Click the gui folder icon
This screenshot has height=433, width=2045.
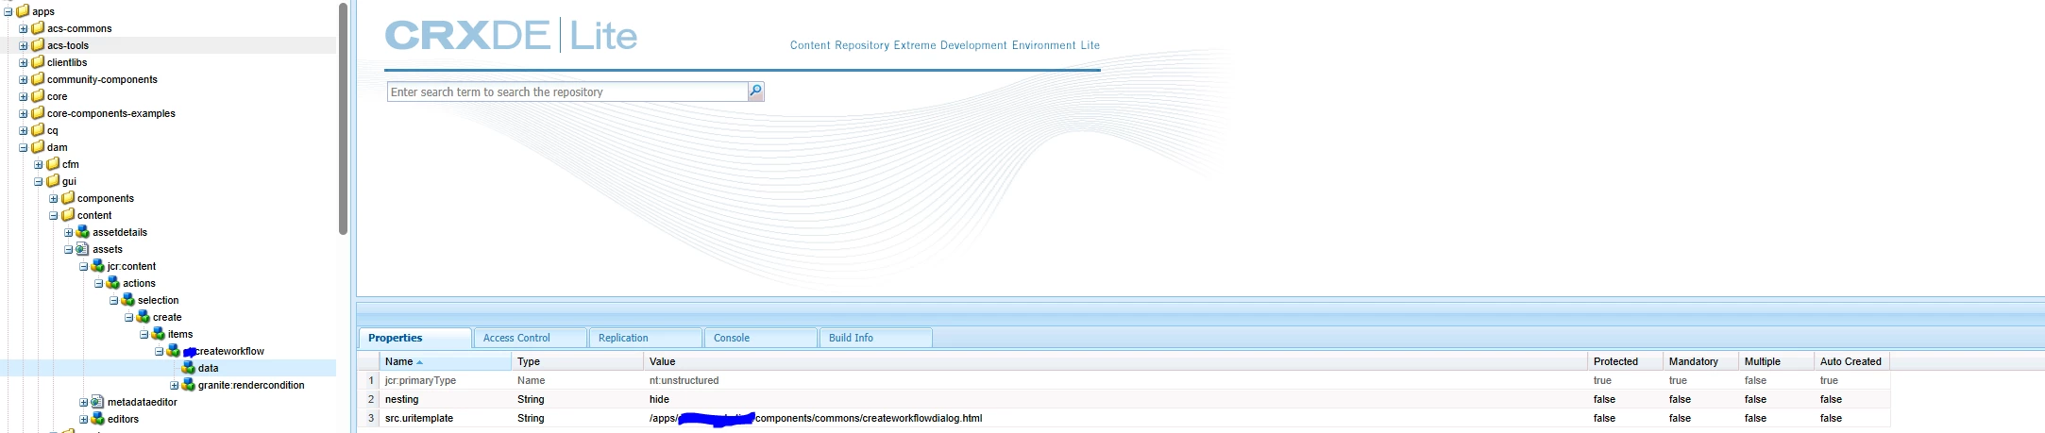point(53,181)
